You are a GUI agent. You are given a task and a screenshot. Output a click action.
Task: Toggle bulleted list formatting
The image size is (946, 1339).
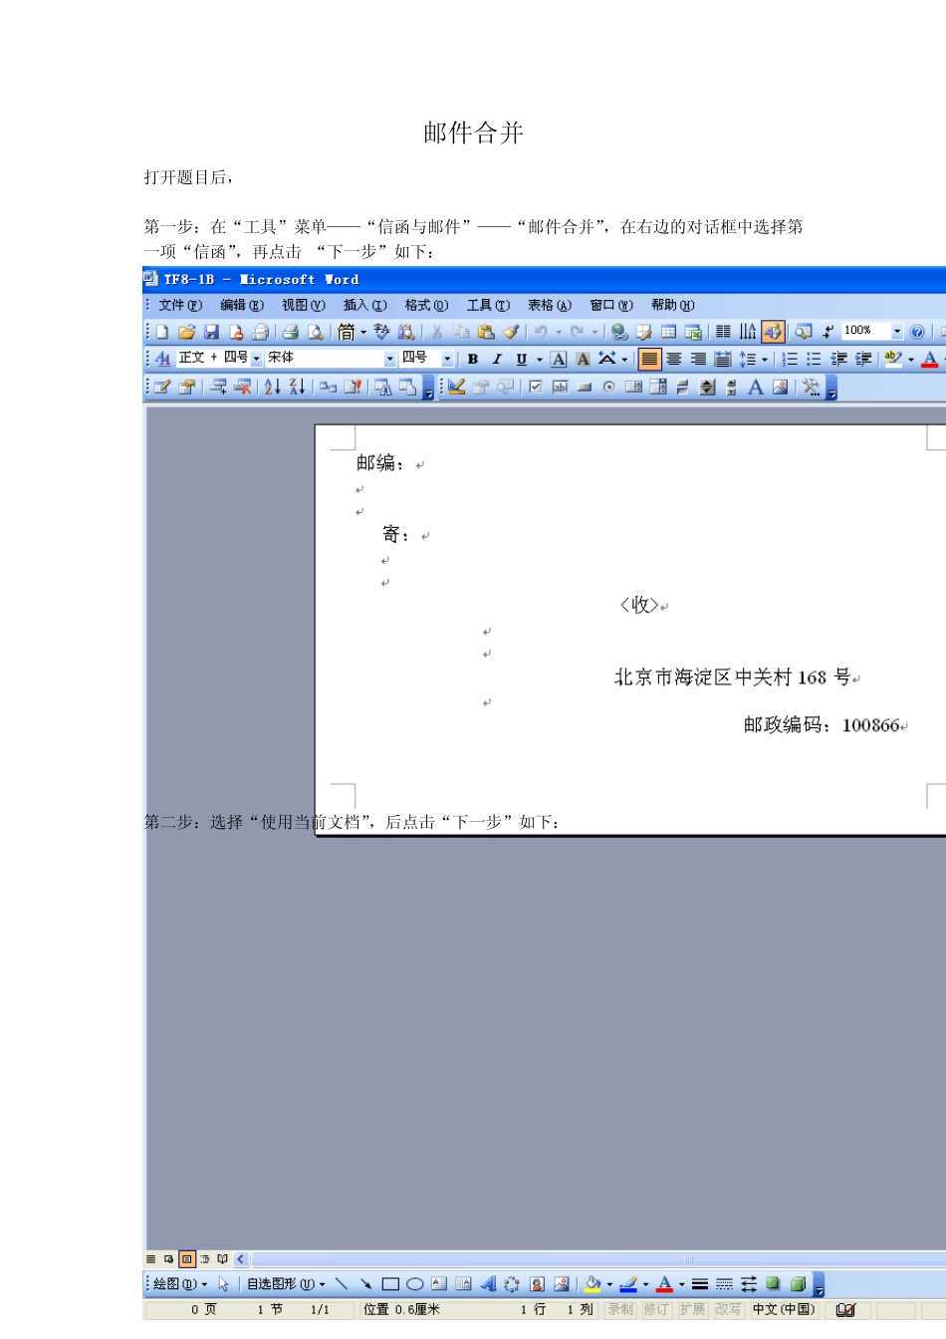814,359
